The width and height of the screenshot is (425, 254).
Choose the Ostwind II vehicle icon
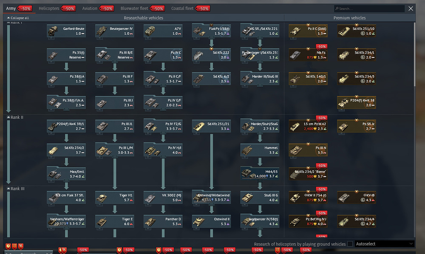tap(198, 221)
